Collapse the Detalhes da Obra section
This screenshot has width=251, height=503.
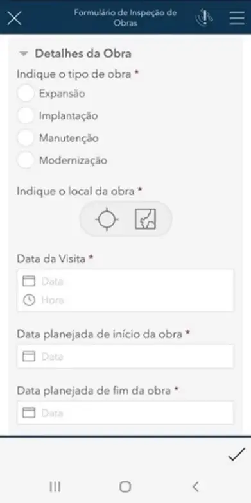pos(24,54)
